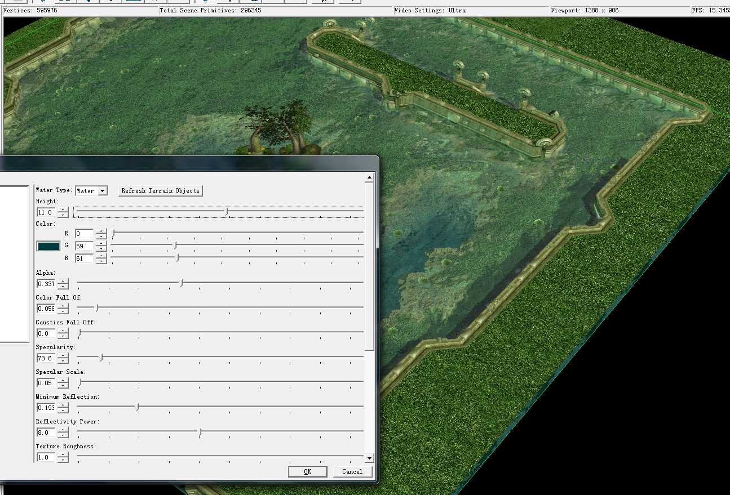
Task: Decrease Minimum Reflection with down arrow
Action: [63, 411]
